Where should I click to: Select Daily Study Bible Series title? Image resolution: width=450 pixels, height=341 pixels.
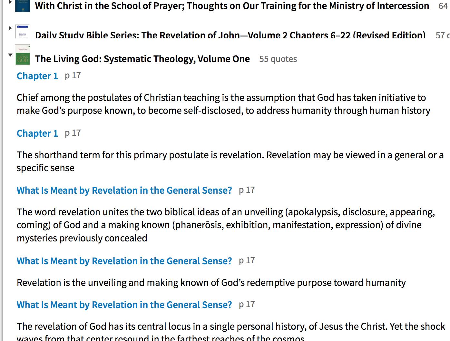coord(230,35)
